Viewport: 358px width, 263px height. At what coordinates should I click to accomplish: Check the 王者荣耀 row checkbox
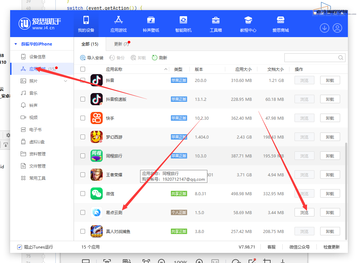[x=83, y=175]
